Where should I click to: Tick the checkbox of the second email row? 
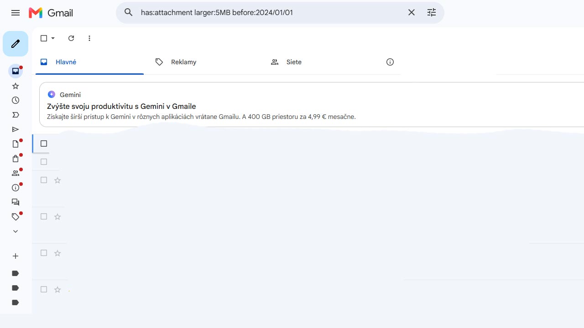[x=44, y=162]
